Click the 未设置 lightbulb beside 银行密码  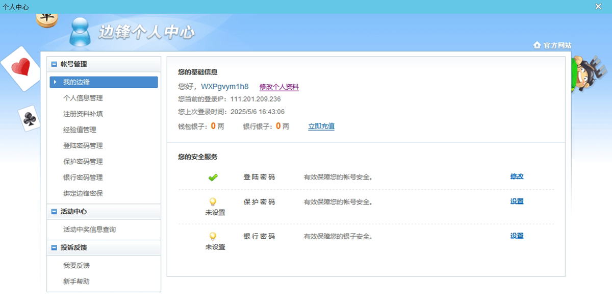click(213, 236)
